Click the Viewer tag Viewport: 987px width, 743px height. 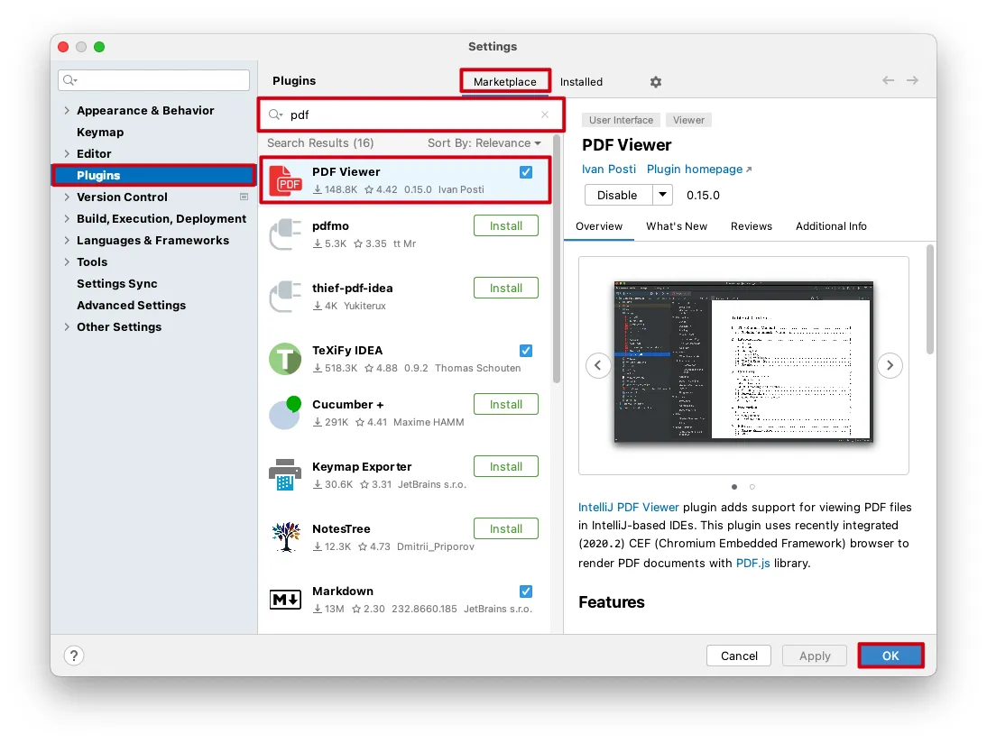click(688, 120)
